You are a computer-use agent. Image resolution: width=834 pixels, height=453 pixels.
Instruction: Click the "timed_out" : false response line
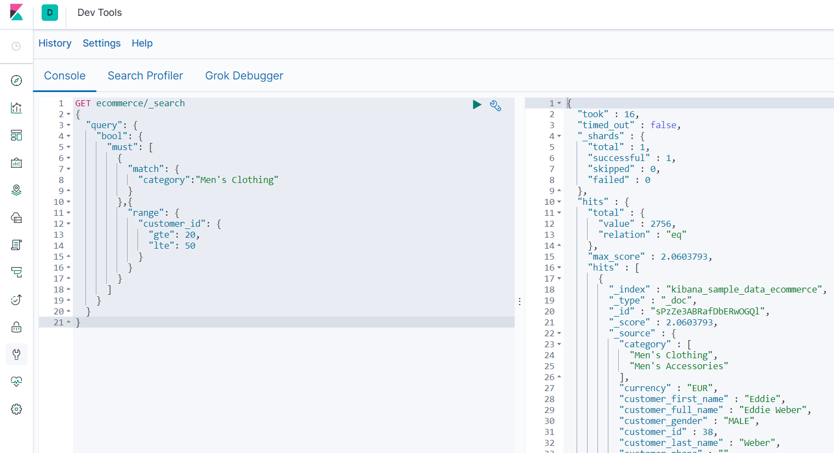click(629, 125)
